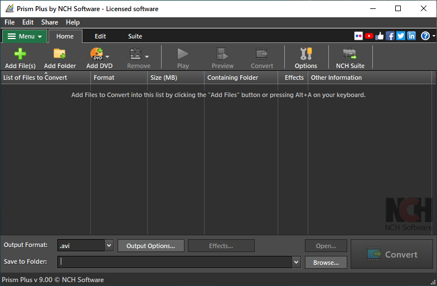Expand the Add DVD dropdown arrow
Image resolution: width=437 pixels, height=286 pixels.
pyautogui.click(x=107, y=57)
